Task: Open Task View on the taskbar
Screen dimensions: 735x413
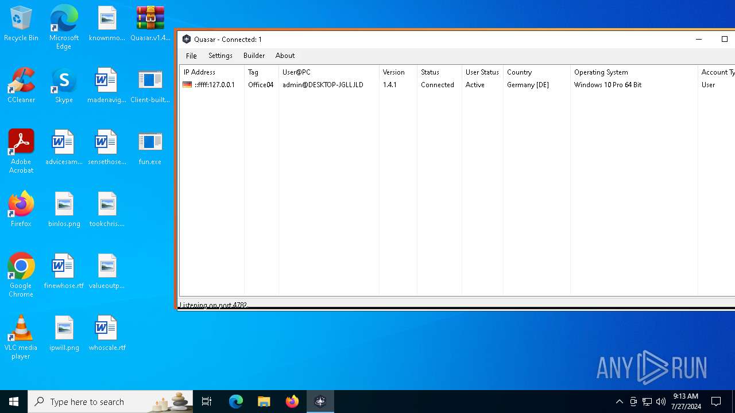Action: (x=207, y=402)
